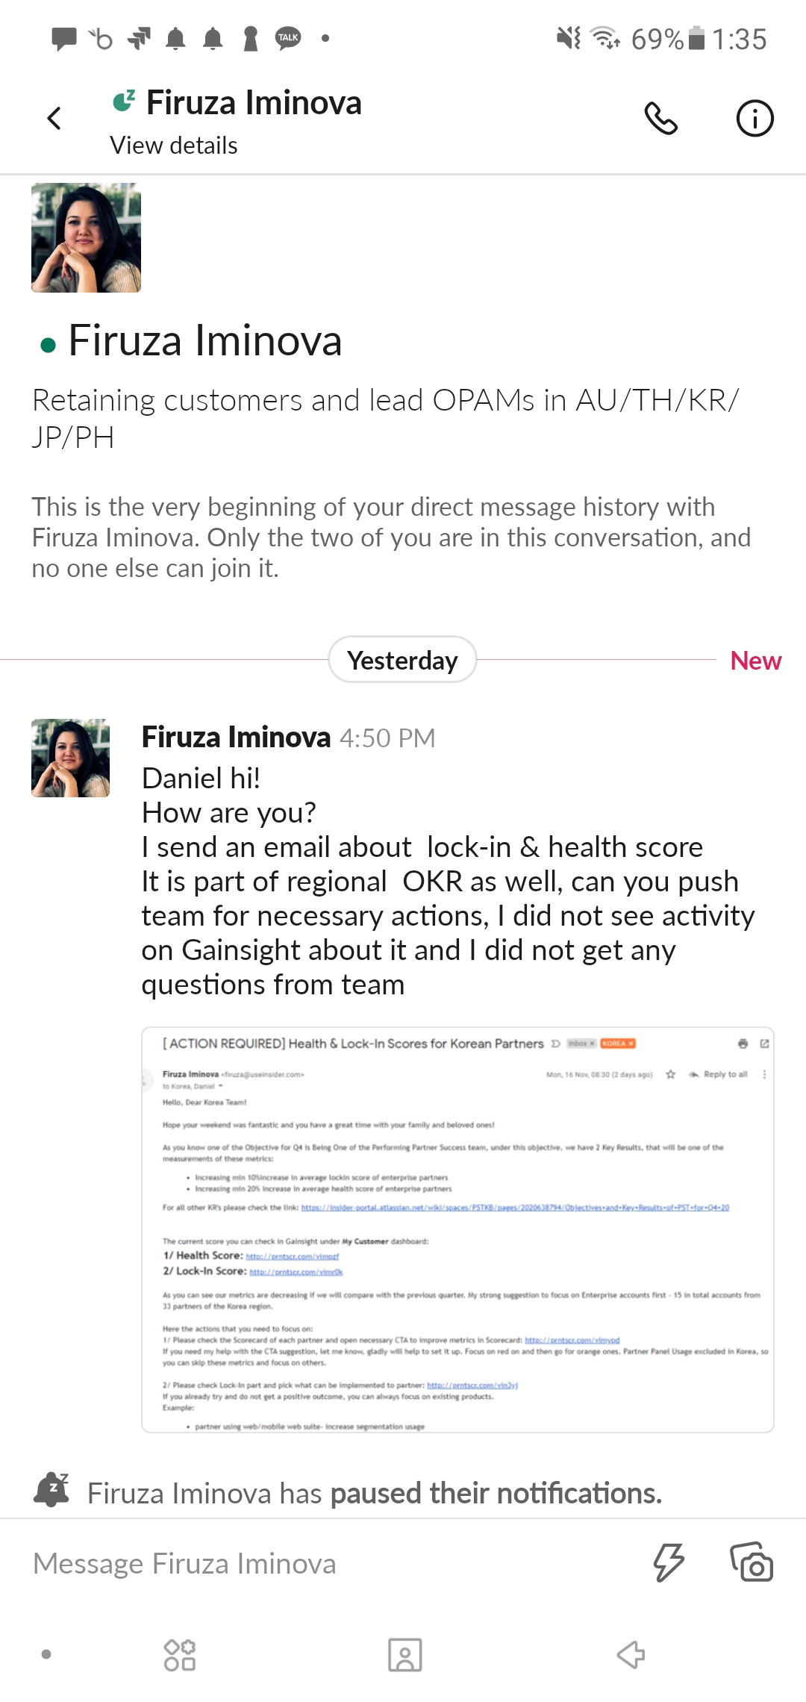Tap the Android home navigation button

coord(404,1655)
